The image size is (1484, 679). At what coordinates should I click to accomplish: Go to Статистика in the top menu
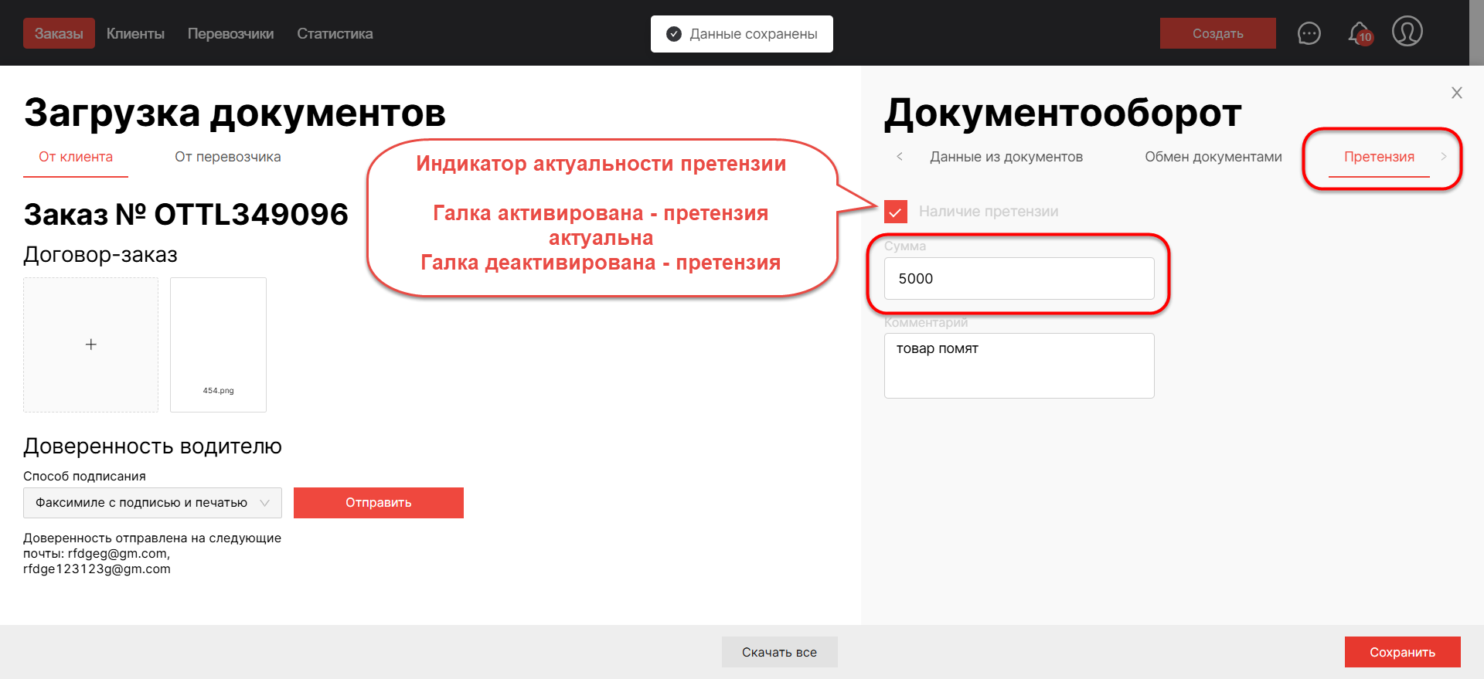335,33
